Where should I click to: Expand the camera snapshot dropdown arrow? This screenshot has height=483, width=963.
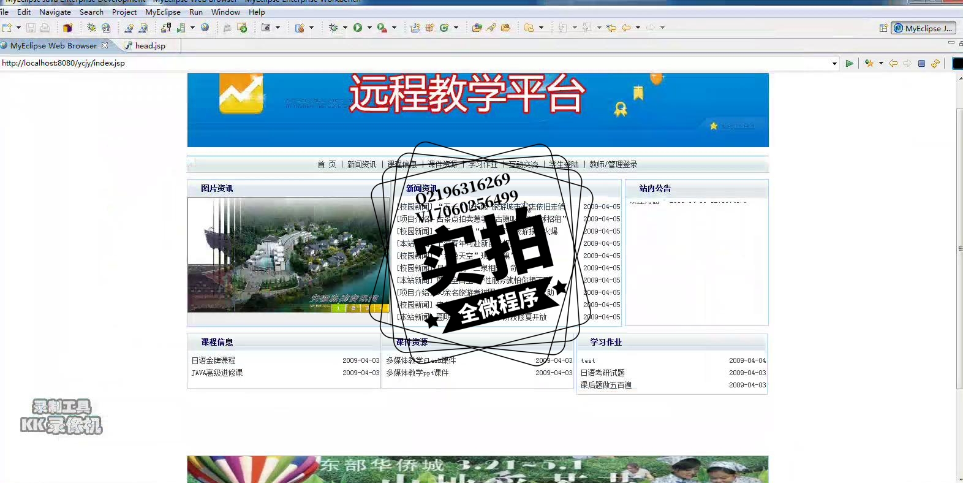click(278, 28)
